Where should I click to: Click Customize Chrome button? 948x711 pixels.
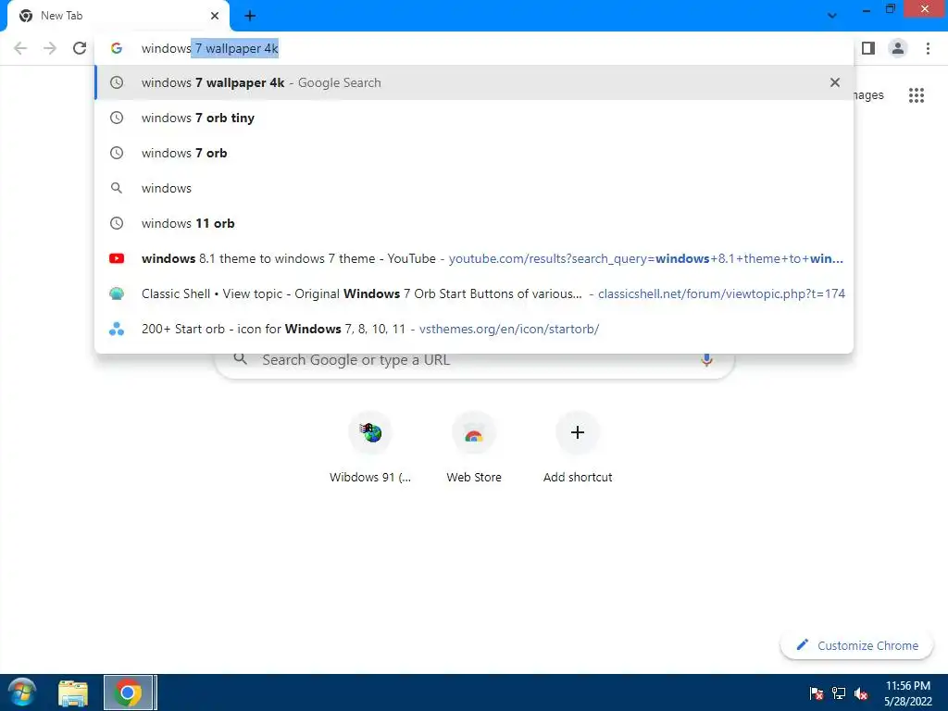click(856, 645)
